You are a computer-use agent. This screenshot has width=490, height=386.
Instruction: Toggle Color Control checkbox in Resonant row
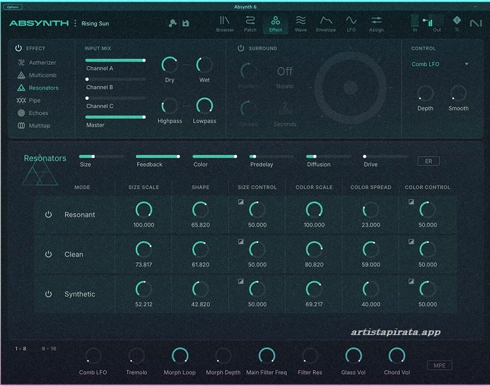pyautogui.click(x=411, y=202)
